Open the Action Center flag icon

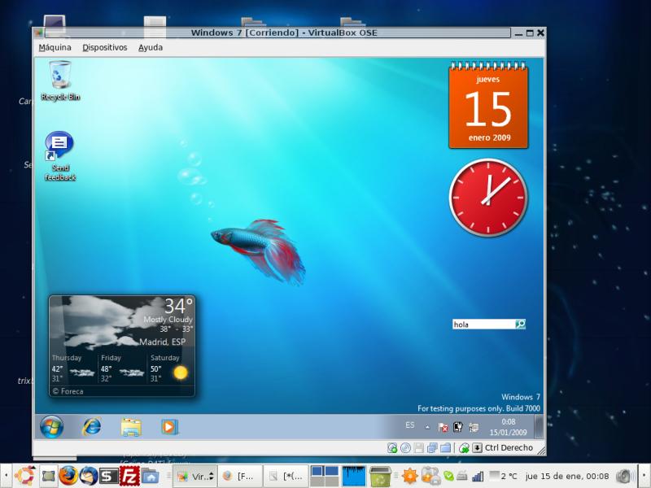click(x=443, y=427)
